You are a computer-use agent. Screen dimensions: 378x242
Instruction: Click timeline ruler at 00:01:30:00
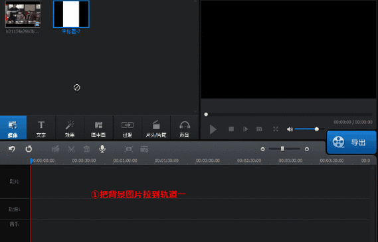tap(167, 160)
